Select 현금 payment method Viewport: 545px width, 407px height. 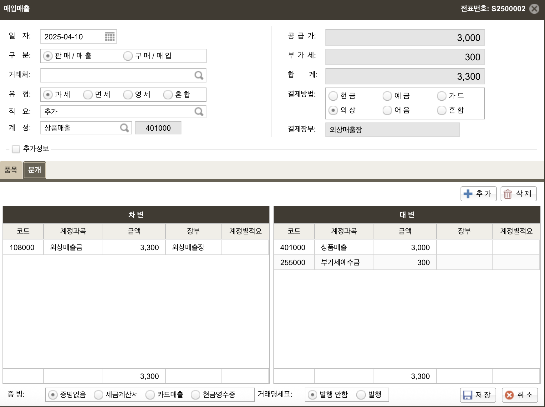333,96
